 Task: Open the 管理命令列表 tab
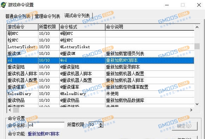click(x=48, y=17)
